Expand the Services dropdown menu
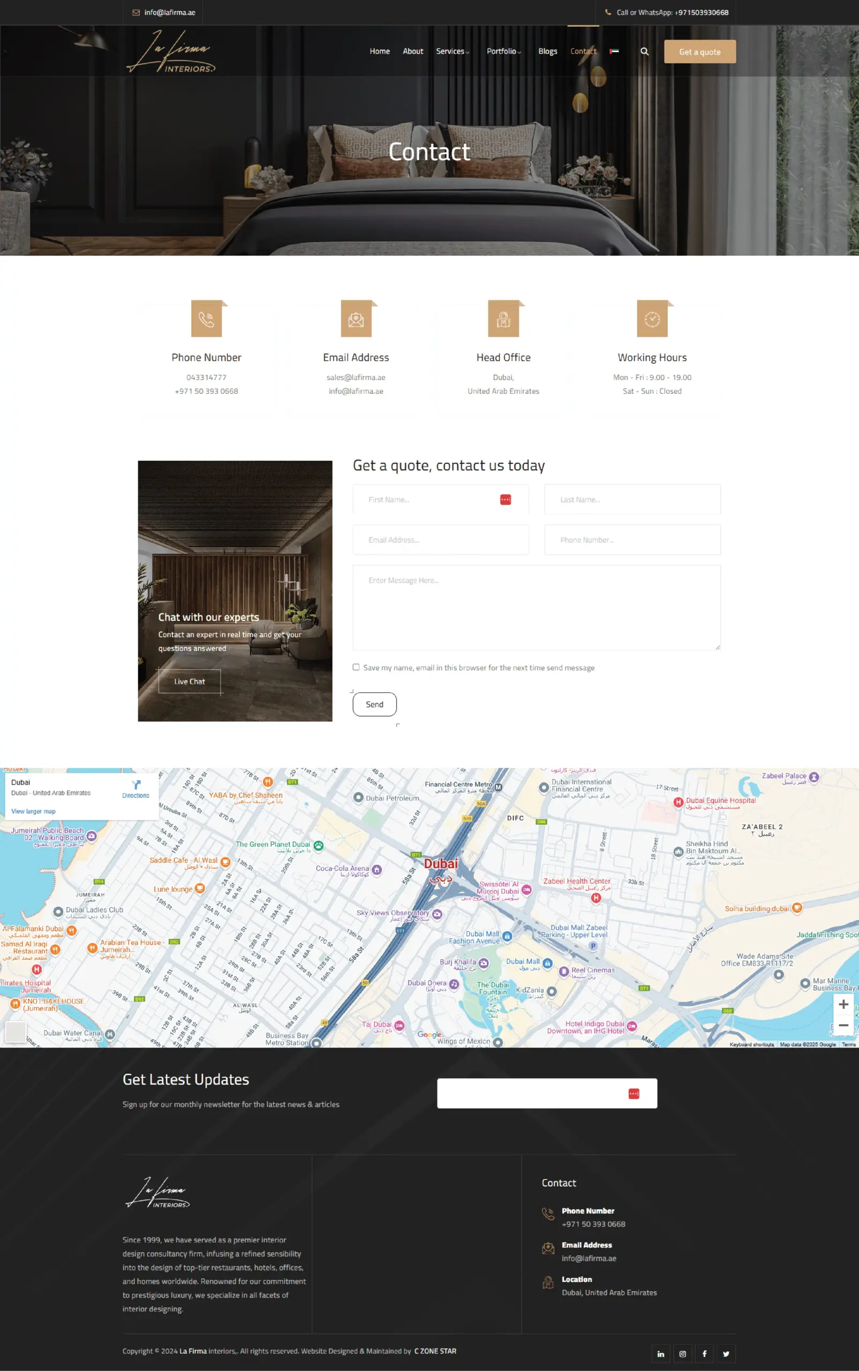859x1371 pixels. (x=452, y=52)
